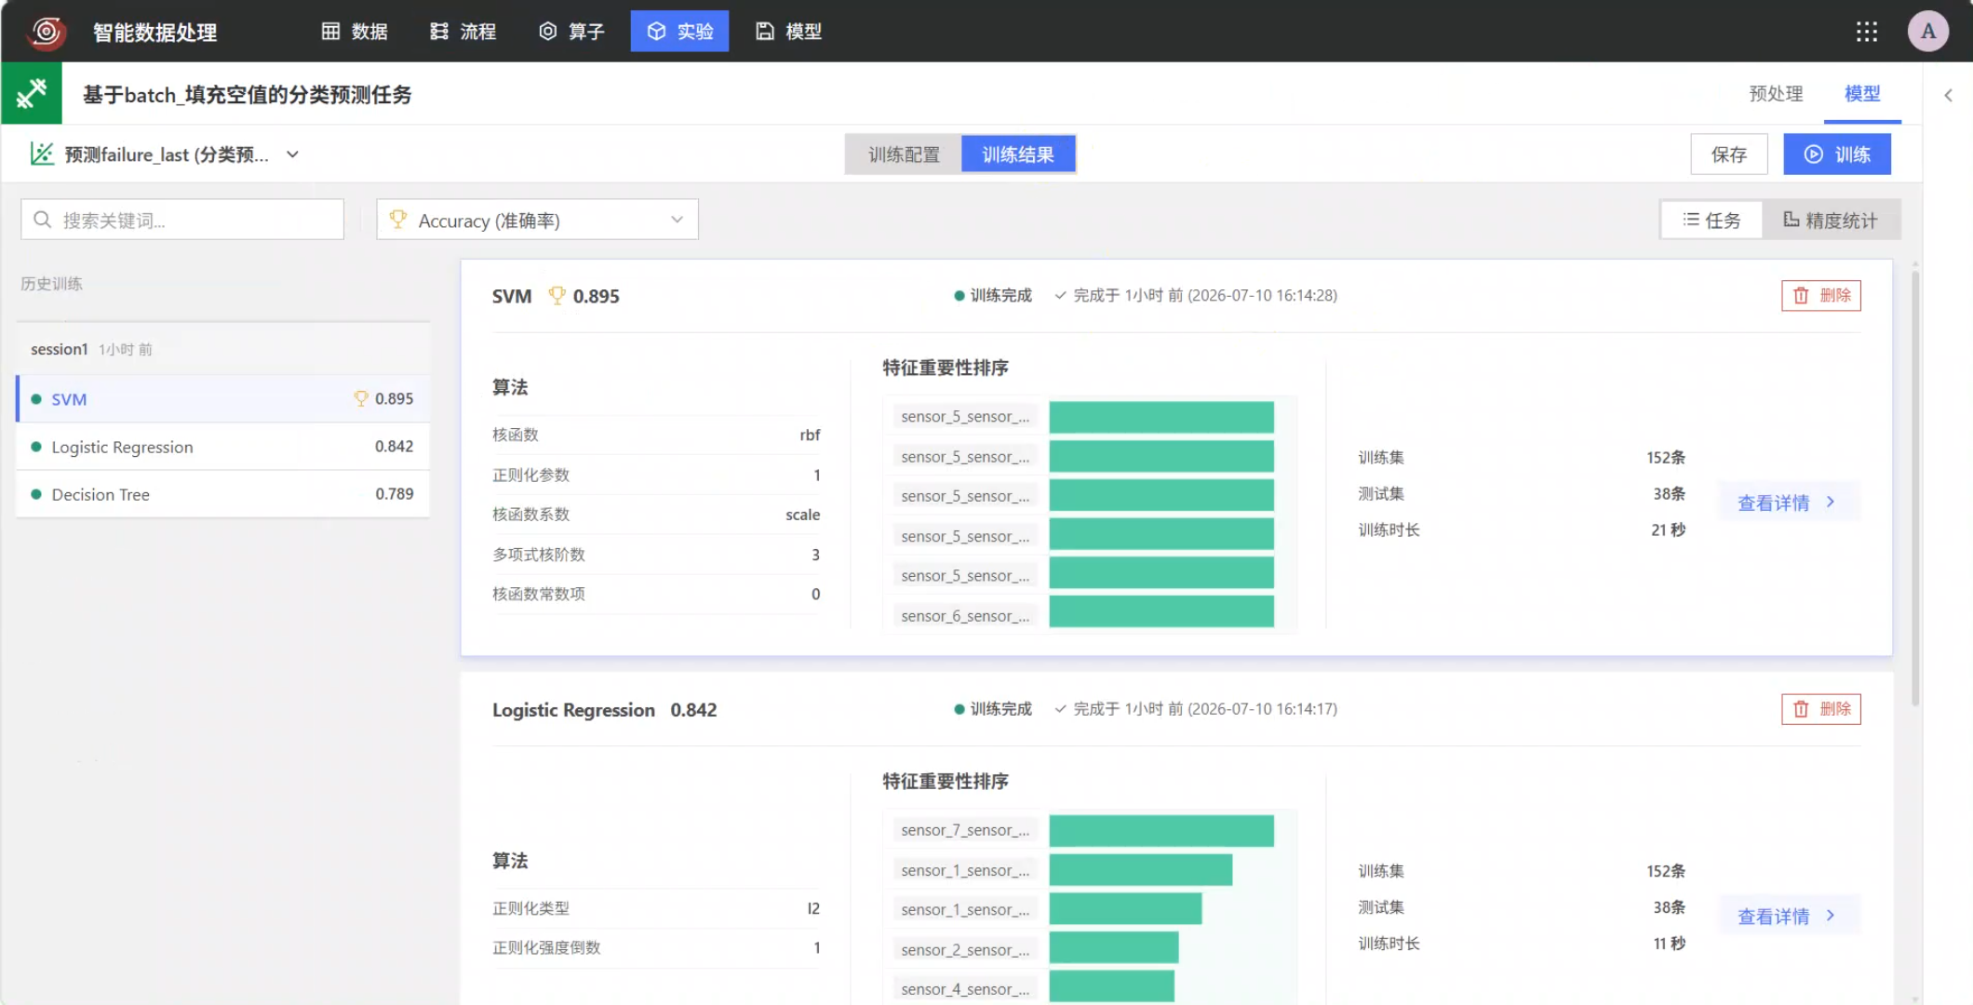Image resolution: width=1973 pixels, height=1005 pixels.
Task: Click SVM completion time 16:14:28 text
Action: click(x=1206, y=295)
